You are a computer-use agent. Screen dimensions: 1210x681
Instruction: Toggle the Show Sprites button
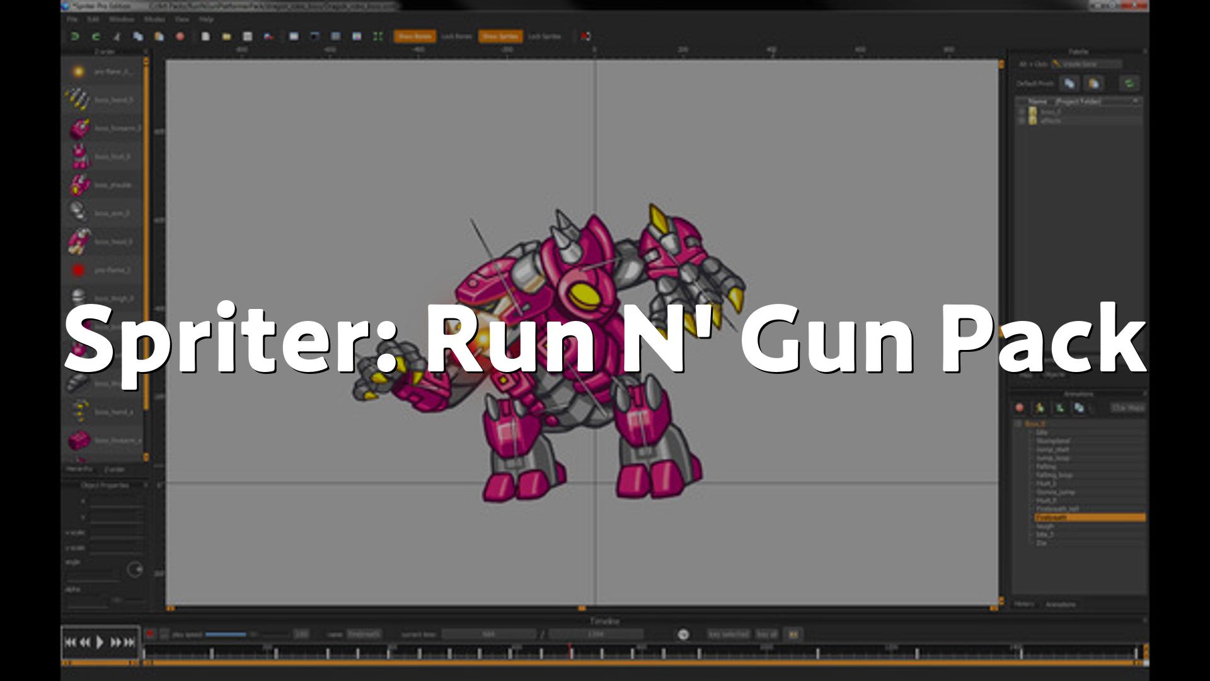500,37
